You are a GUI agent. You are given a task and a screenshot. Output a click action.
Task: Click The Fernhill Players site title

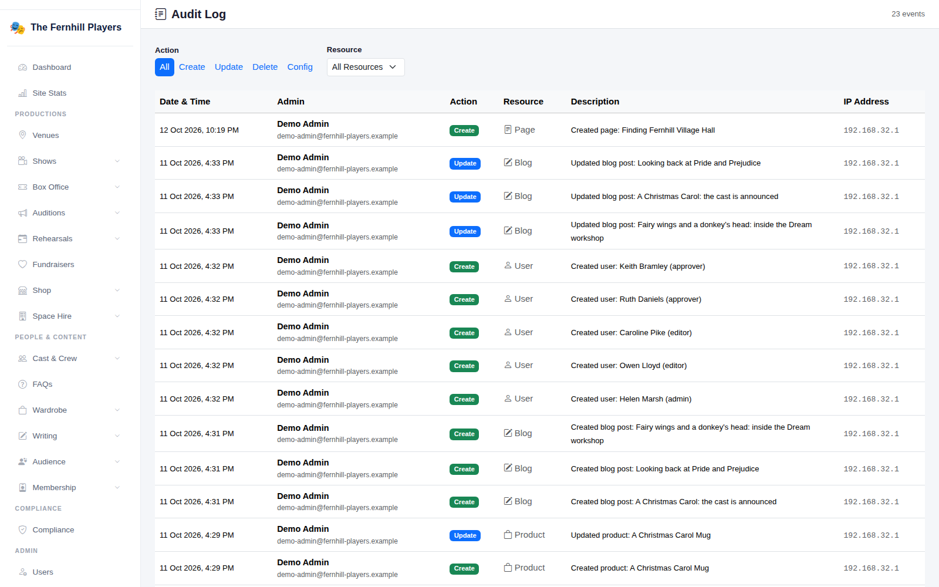[76, 28]
